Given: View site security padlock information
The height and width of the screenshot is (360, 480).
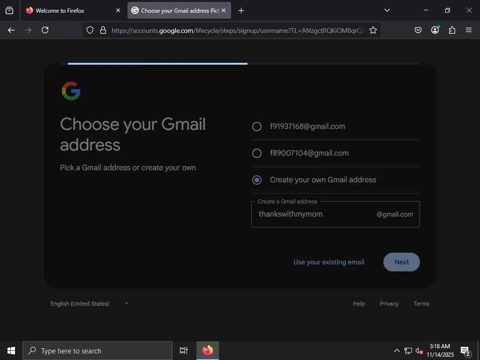Looking at the screenshot, I should [x=103, y=30].
